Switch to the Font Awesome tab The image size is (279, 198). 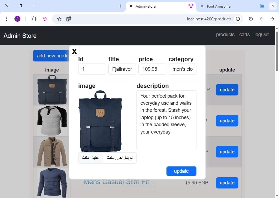(x=219, y=7)
